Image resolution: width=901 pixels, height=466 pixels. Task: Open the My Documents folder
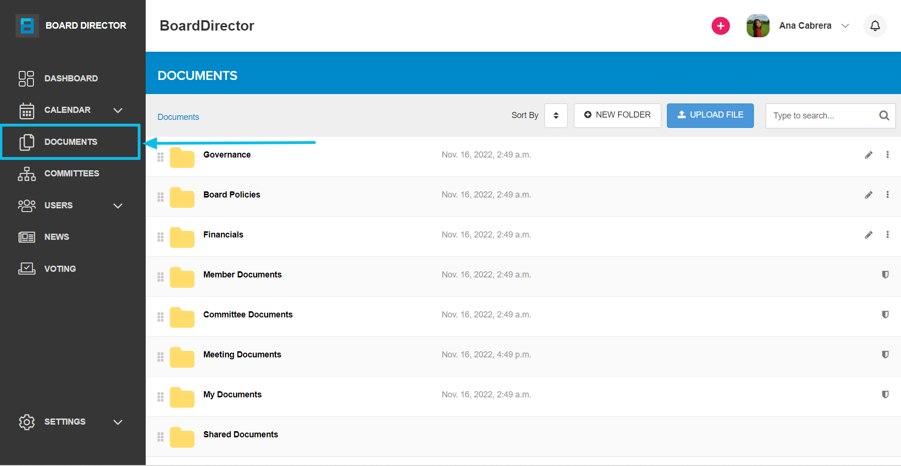(232, 395)
